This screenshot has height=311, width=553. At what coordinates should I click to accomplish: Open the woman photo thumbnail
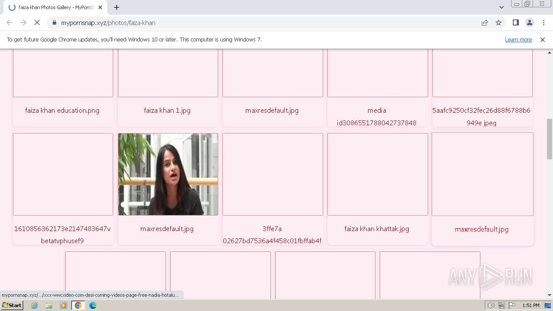(x=168, y=174)
